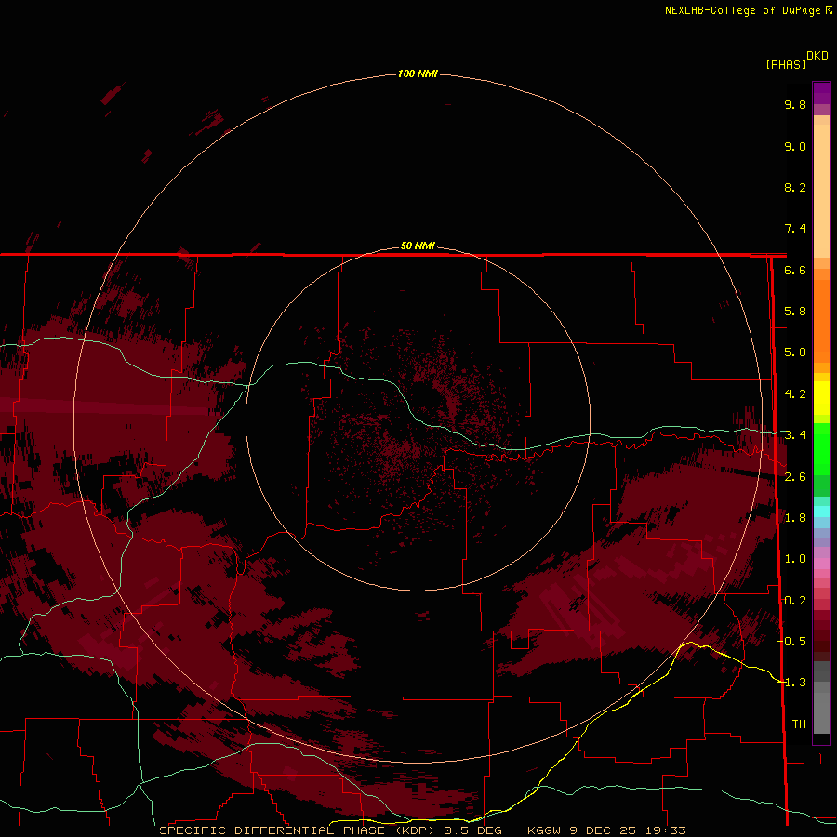The image size is (837, 837).
Task: Click the 9.8 value on the scale
Action: tap(795, 104)
